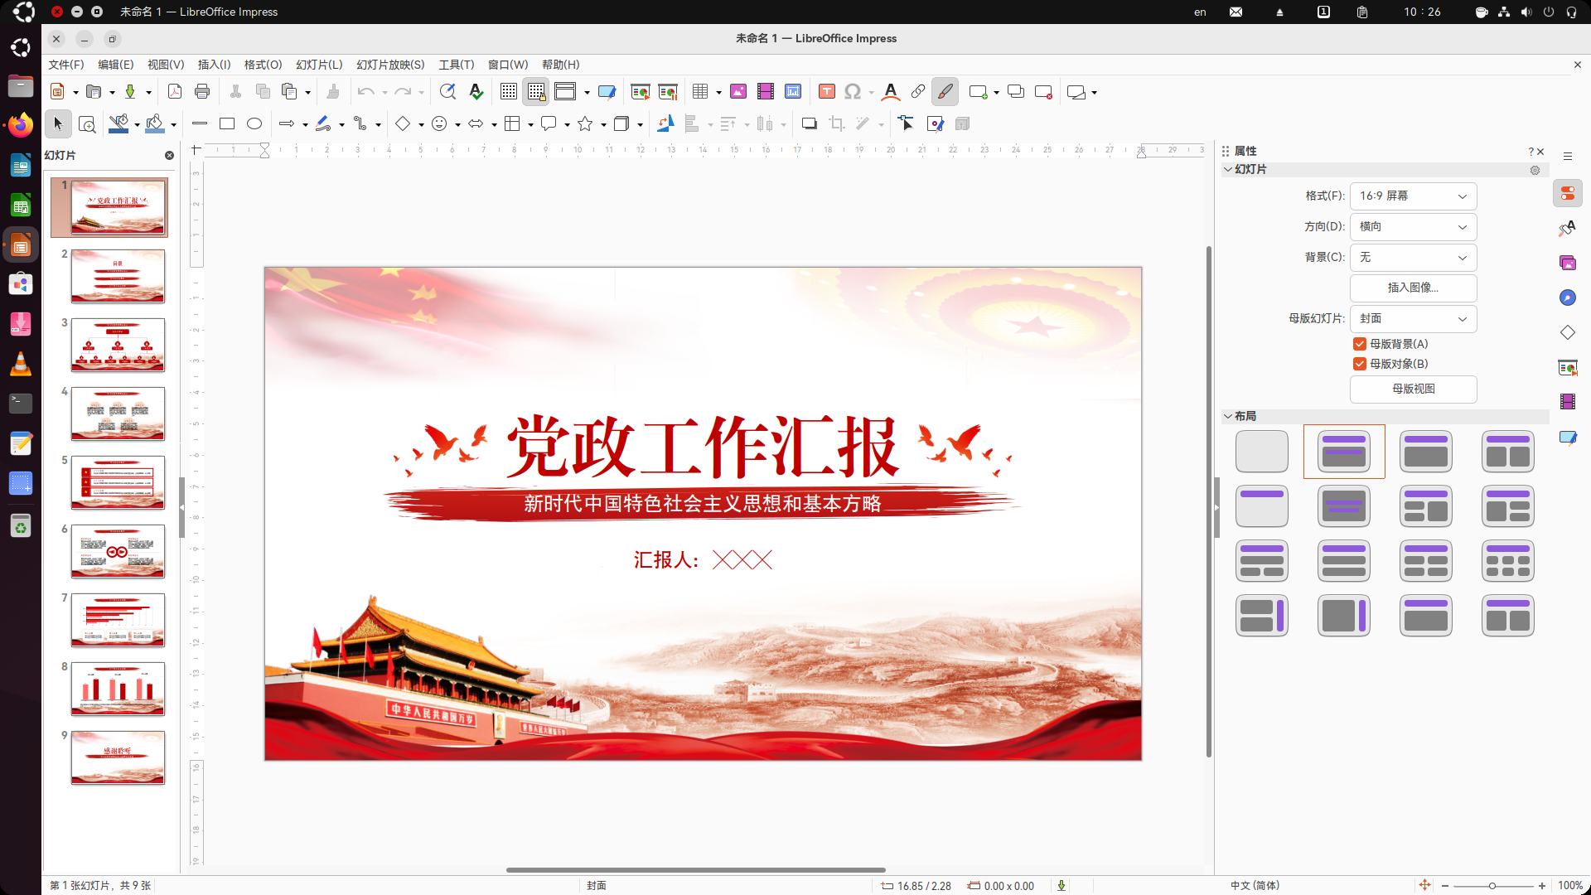The image size is (1591, 895).
Task: Click the 母版视图 button
Action: click(x=1413, y=389)
